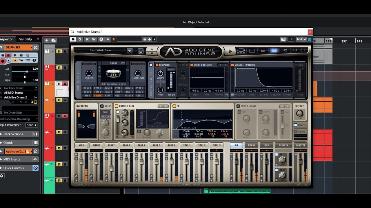
Task: Expand the MIDI Inserts section
Action: point(1,159)
